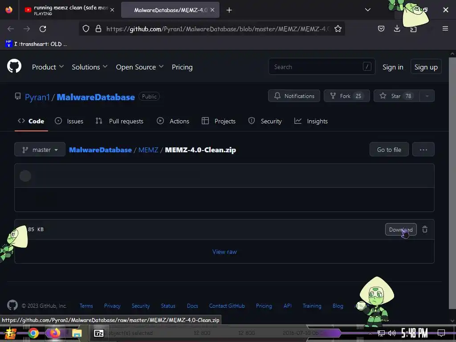The height and width of the screenshot is (342, 456).
Task: Open the MalwareDatabase repository title link
Action: pyautogui.click(x=96, y=97)
